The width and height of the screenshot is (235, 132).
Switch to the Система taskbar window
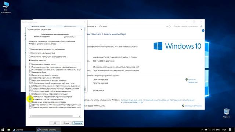pyautogui.click(x=24, y=129)
